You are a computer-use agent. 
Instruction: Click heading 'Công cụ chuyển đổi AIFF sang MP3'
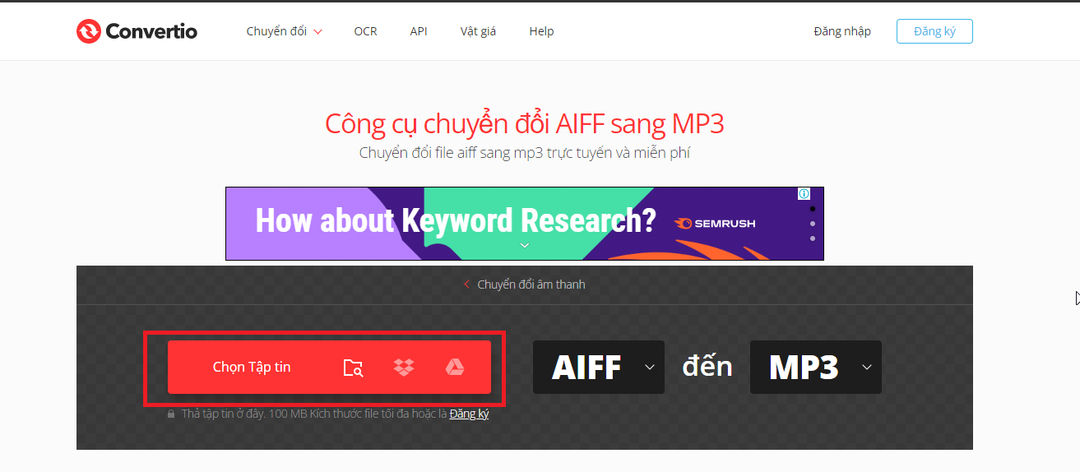click(x=525, y=123)
